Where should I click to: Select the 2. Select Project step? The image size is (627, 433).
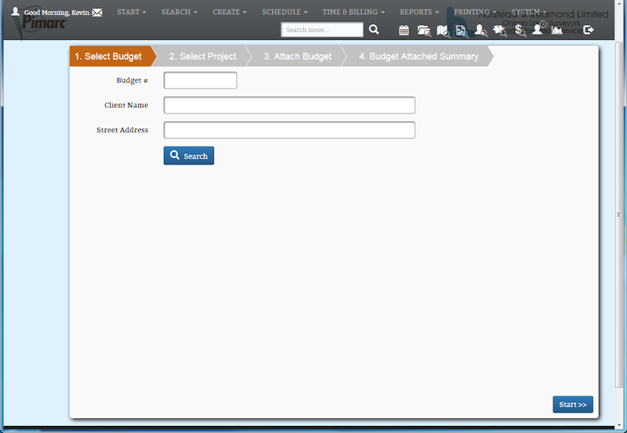pos(202,56)
